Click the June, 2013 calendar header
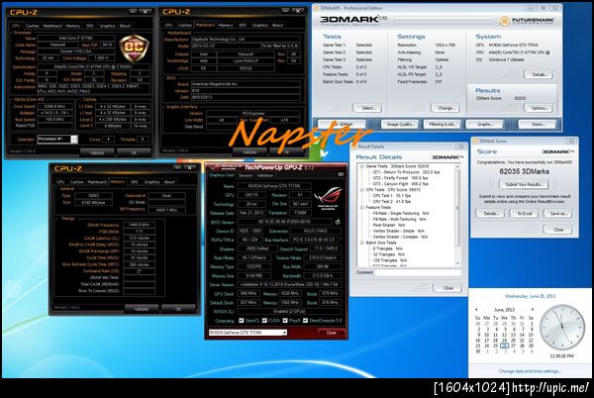Viewport: 594px width, 398px height. [504, 310]
